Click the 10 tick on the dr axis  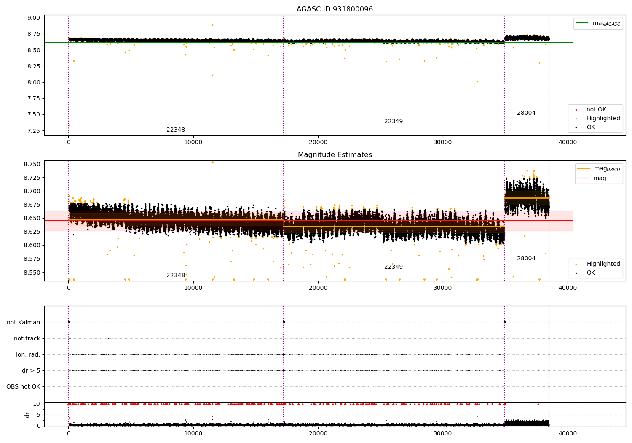(x=37, y=404)
